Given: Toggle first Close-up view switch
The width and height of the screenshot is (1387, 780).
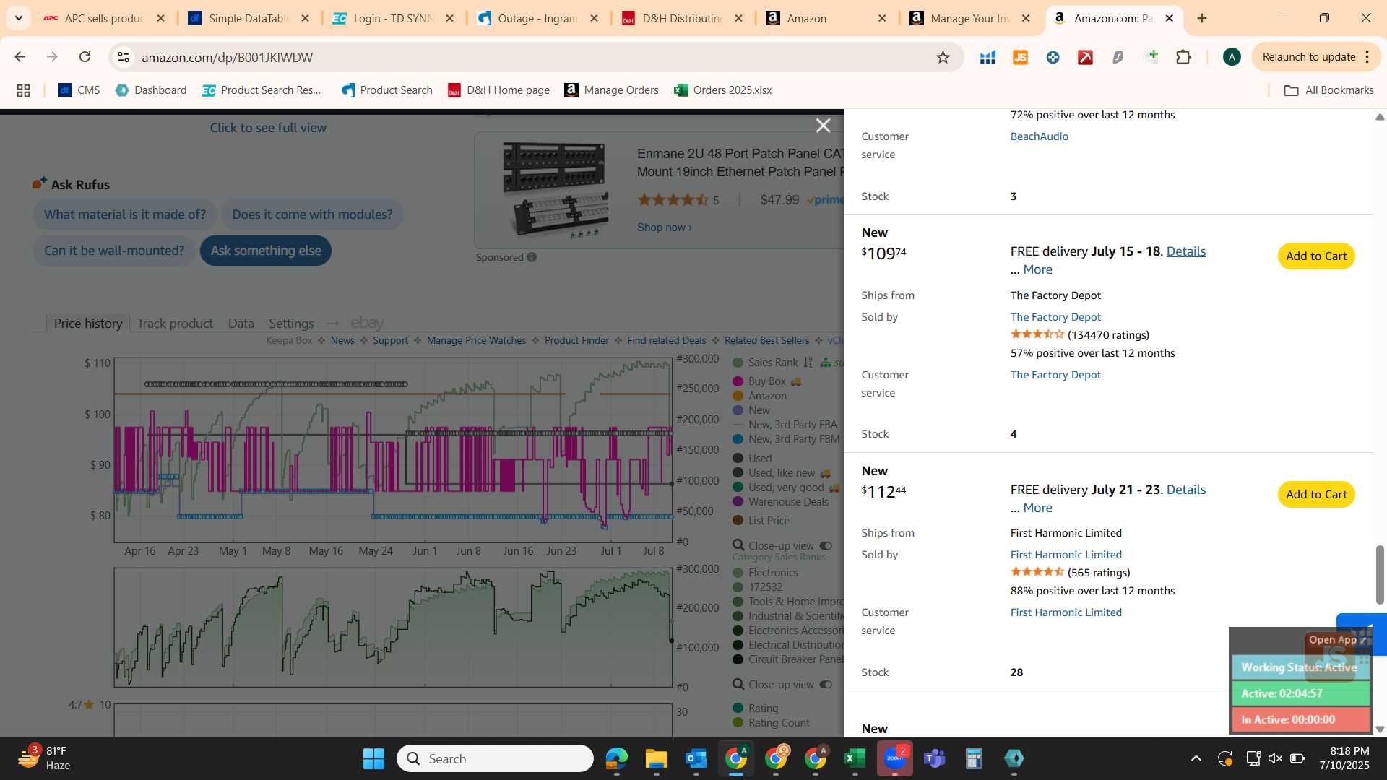Looking at the screenshot, I should 826,546.
